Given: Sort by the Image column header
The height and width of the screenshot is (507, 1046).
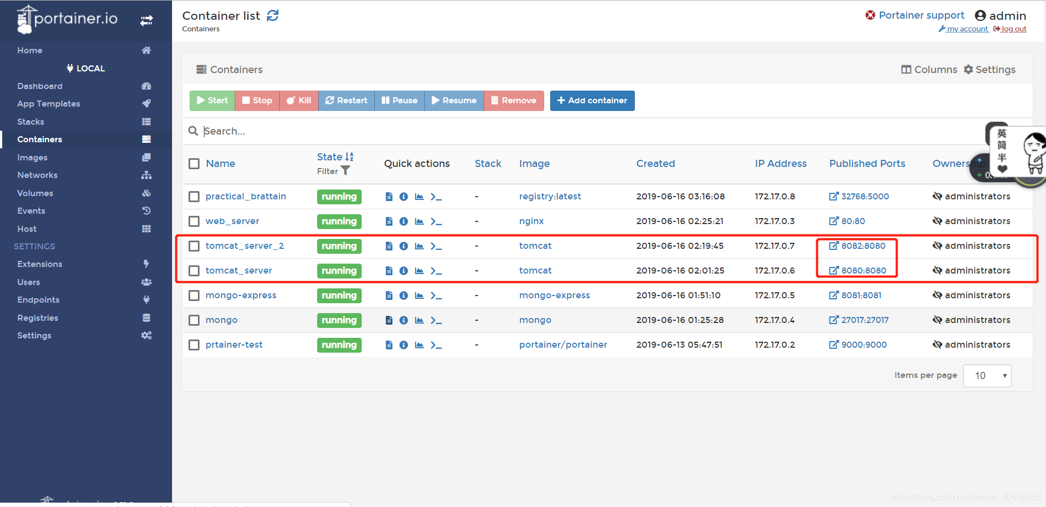Looking at the screenshot, I should 534,164.
